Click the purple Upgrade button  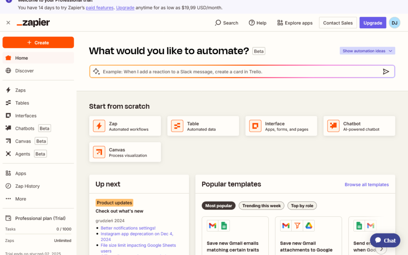tap(373, 23)
